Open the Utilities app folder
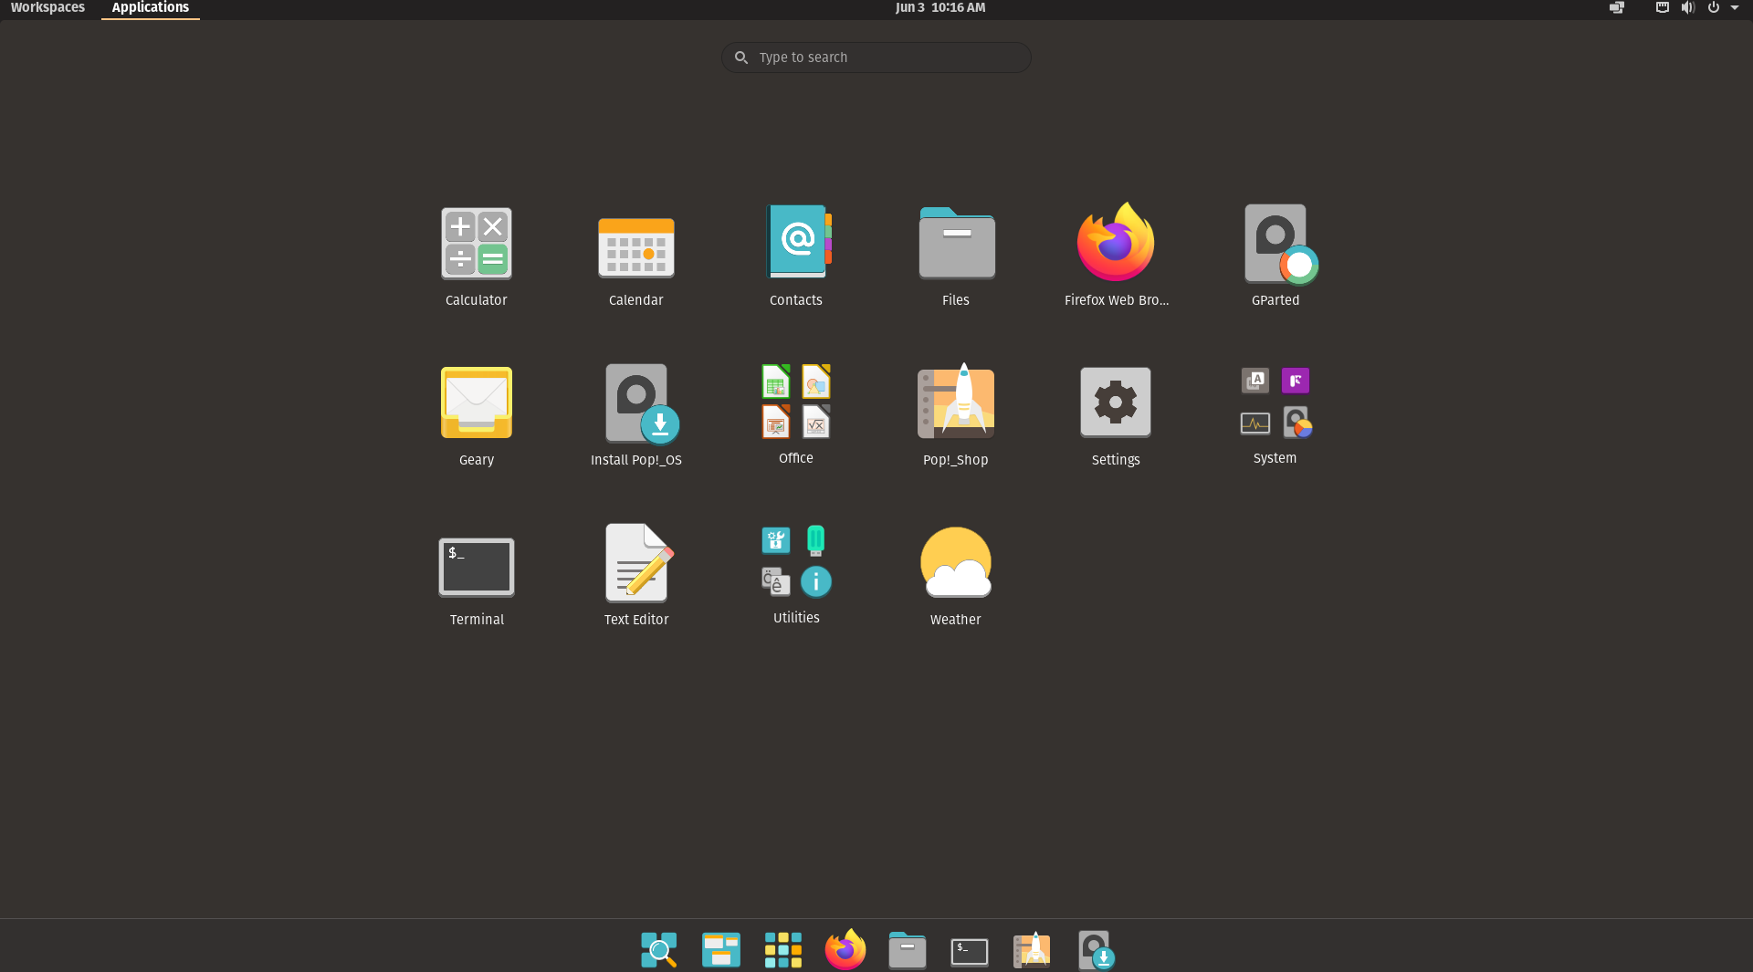 [x=796, y=561]
